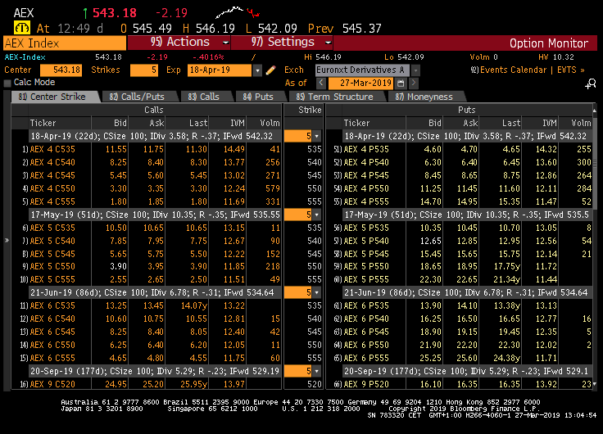This screenshot has width=603, height=434.
Task: Open the Exchange dropdown arrow
Action: tap(415, 70)
